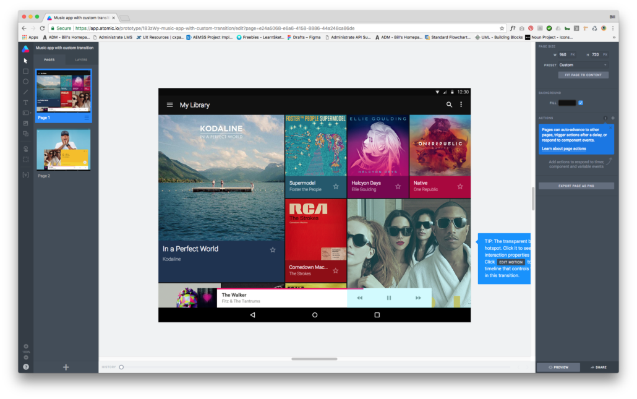Star the Halcyon Days album
637x399 pixels.
click(x=398, y=186)
